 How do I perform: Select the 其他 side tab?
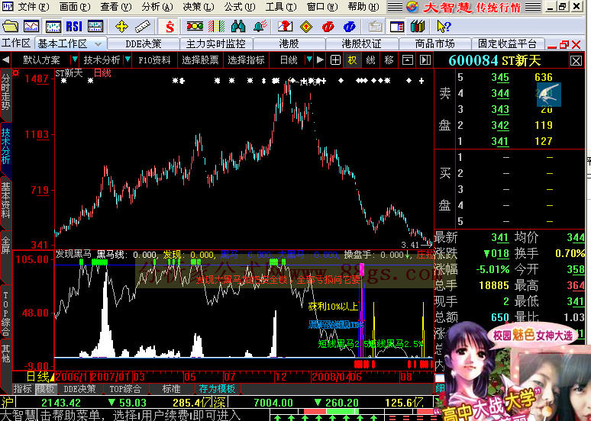pos(5,353)
